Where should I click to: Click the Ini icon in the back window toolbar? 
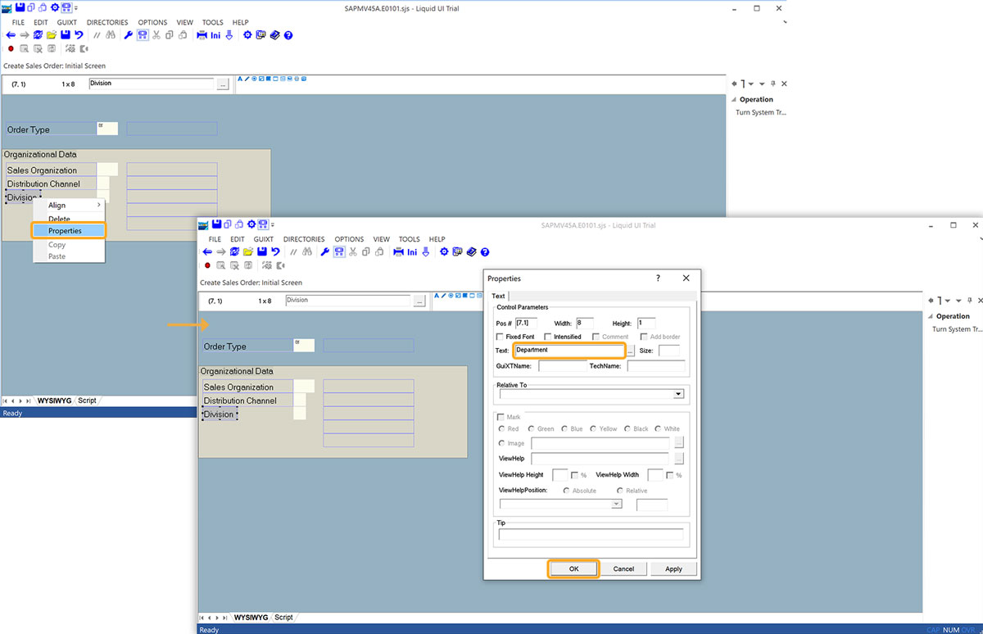coord(215,35)
